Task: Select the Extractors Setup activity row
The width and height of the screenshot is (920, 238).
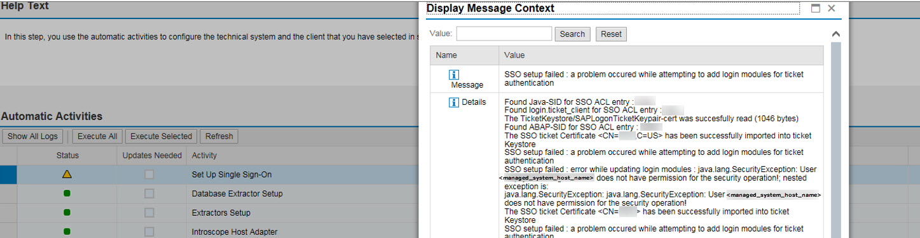Action: point(221,213)
